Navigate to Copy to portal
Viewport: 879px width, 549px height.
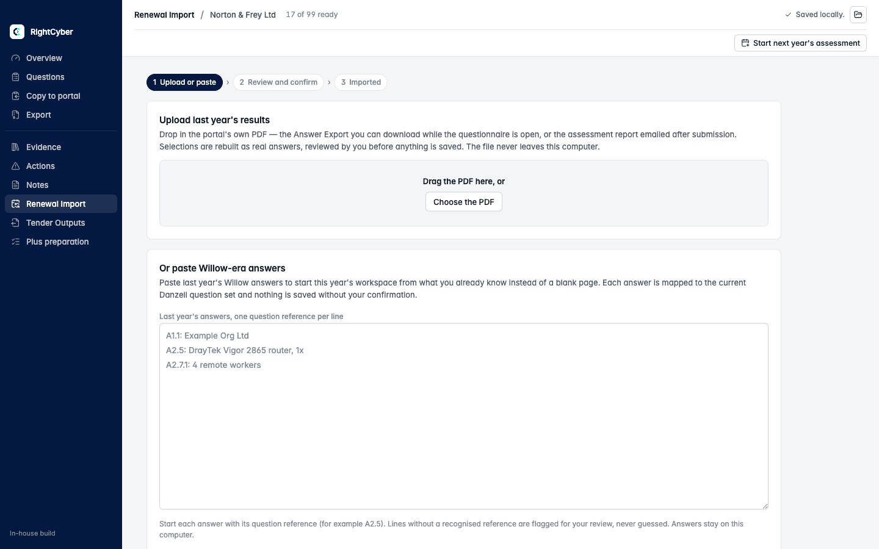tap(61, 96)
